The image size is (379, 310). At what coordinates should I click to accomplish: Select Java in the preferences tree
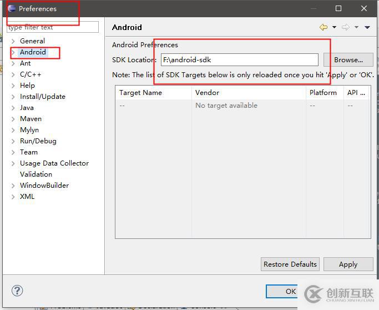[x=27, y=108]
